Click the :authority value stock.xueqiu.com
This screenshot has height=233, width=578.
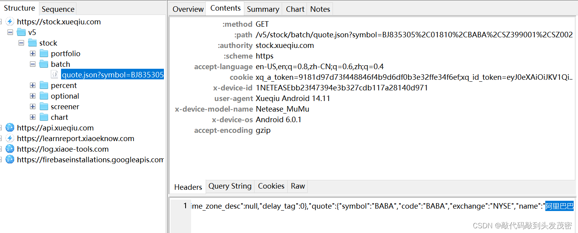tap(285, 45)
